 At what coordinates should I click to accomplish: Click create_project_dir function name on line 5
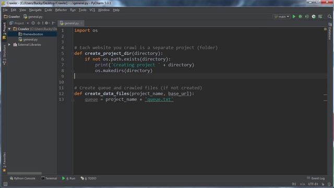coord(108,53)
